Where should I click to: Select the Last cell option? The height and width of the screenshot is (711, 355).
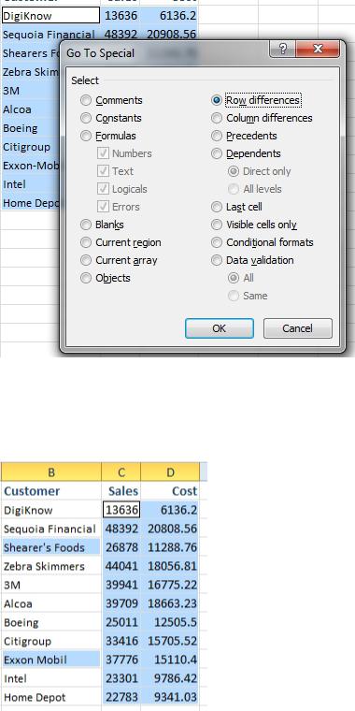coord(236,207)
